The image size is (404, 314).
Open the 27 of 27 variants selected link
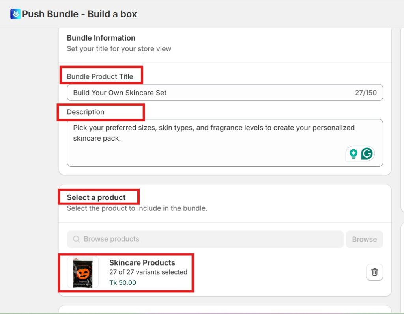(148, 272)
